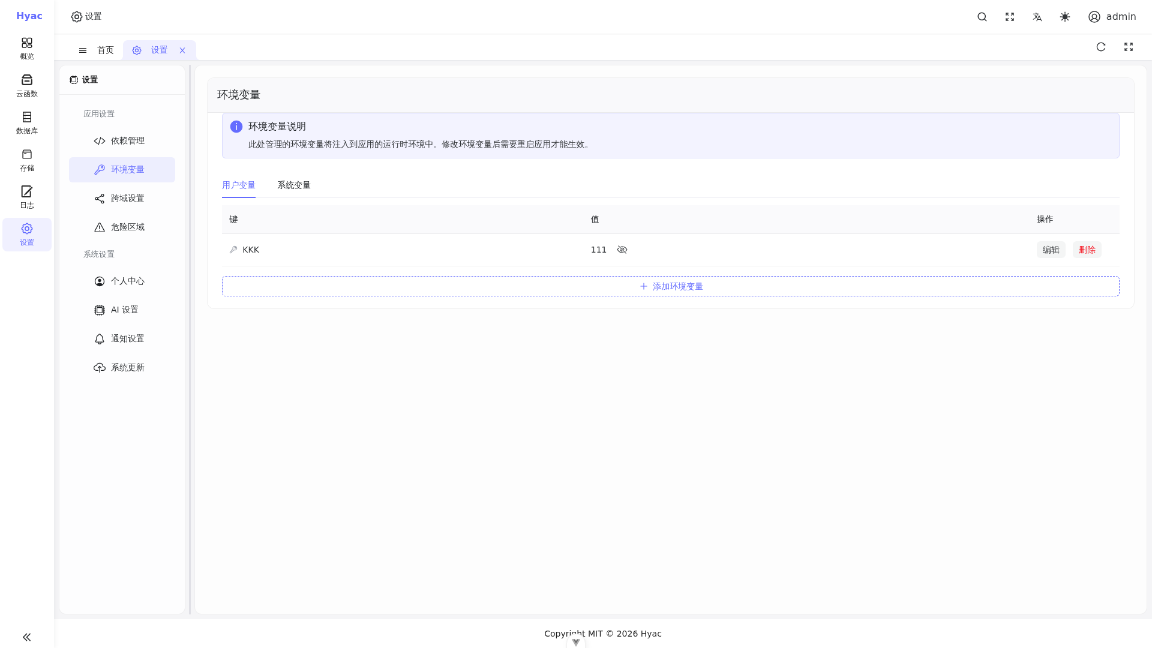Click the 系统设置 group label
Image resolution: width=1152 pixels, height=648 pixels.
(99, 254)
